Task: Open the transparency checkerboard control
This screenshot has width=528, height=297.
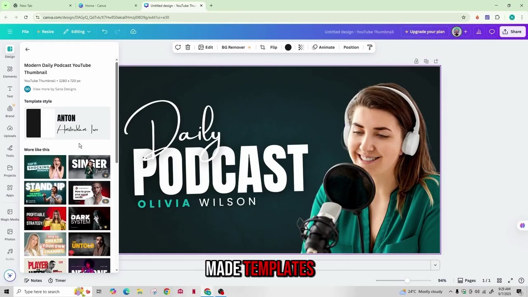Action: point(301,47)
